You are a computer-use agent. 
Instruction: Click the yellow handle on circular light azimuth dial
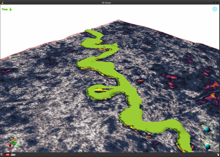tap(202, 126)
